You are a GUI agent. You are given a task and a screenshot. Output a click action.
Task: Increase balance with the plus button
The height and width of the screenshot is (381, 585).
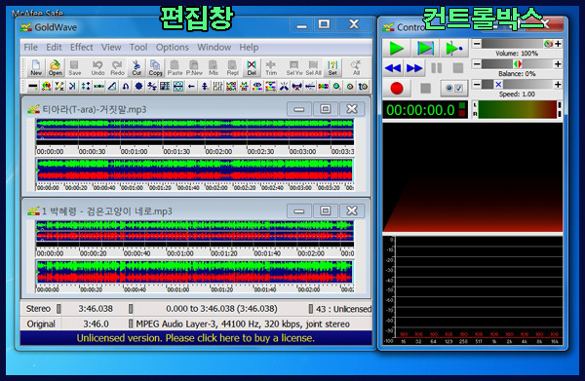[x=558, y=64]
